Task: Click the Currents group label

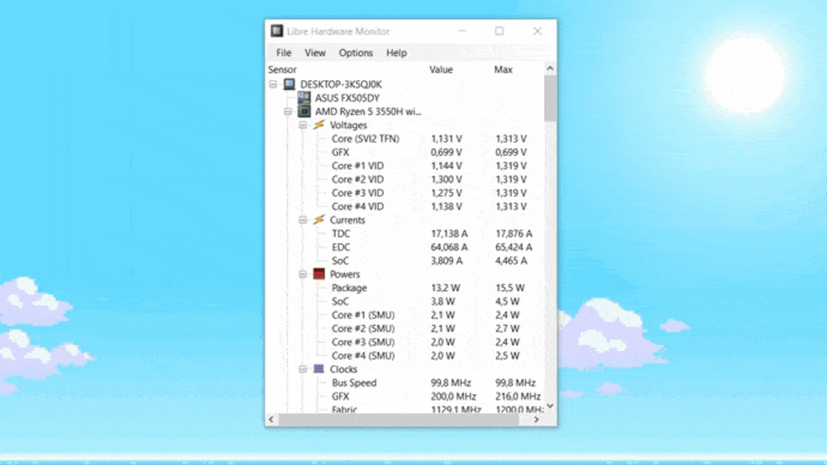Action: coord(347,221)
